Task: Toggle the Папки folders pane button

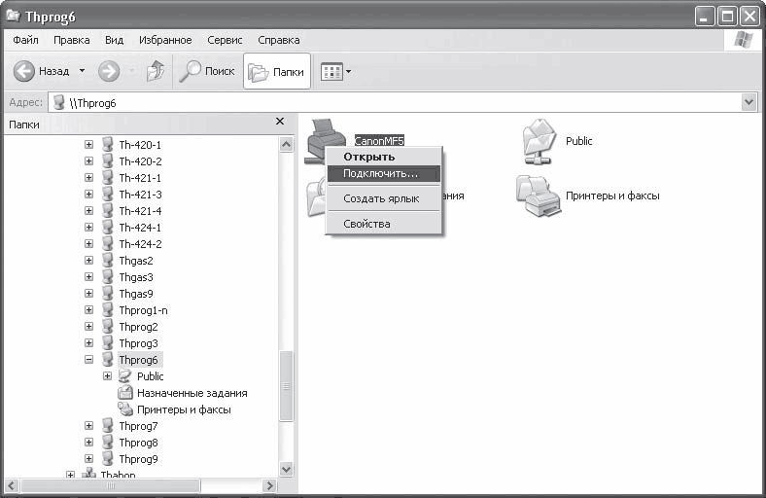Action: coord(277,72)
